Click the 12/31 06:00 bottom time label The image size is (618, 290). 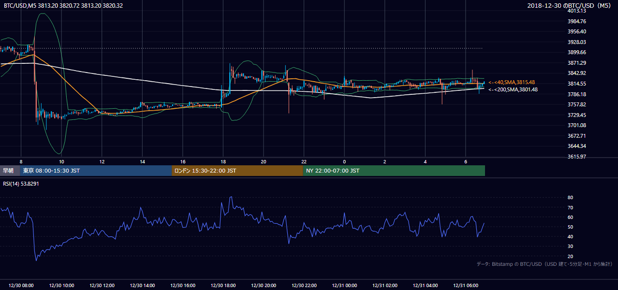coord(465,286)
